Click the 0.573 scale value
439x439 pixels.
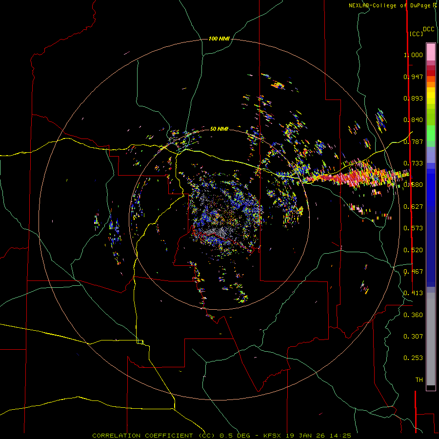413,228
